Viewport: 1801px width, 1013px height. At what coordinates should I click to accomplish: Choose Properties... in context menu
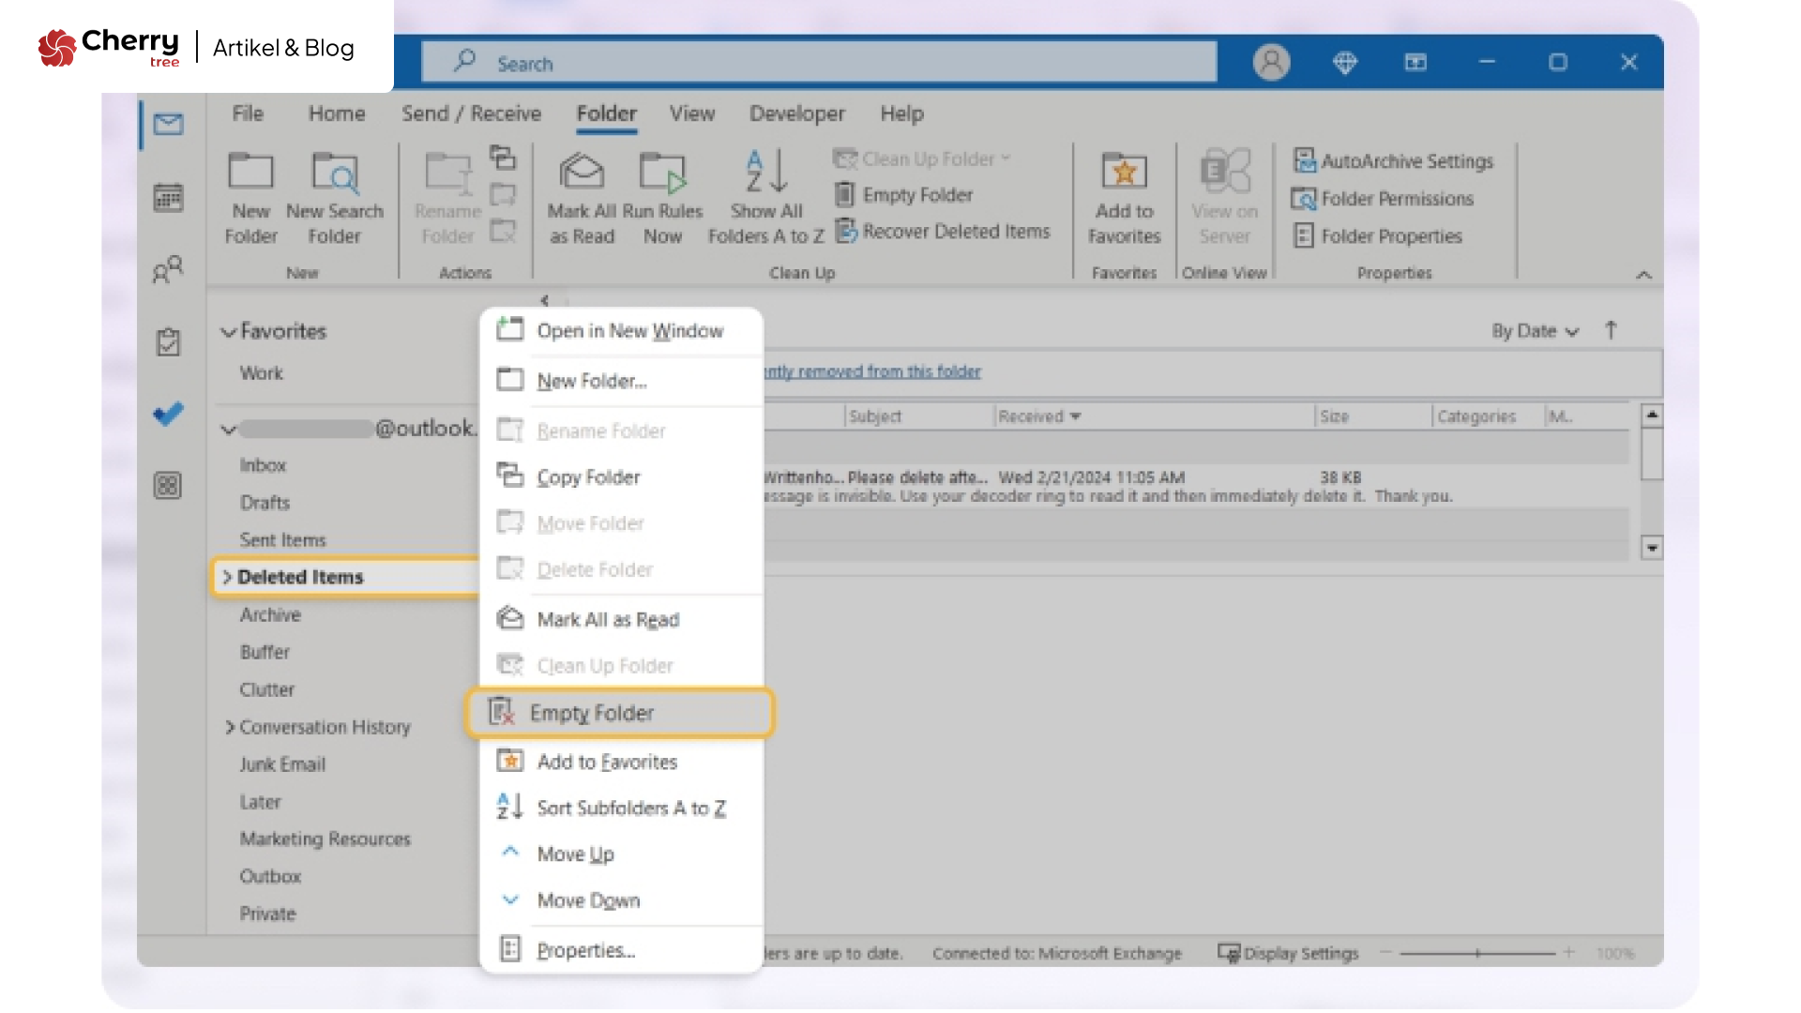click(621, 950)
